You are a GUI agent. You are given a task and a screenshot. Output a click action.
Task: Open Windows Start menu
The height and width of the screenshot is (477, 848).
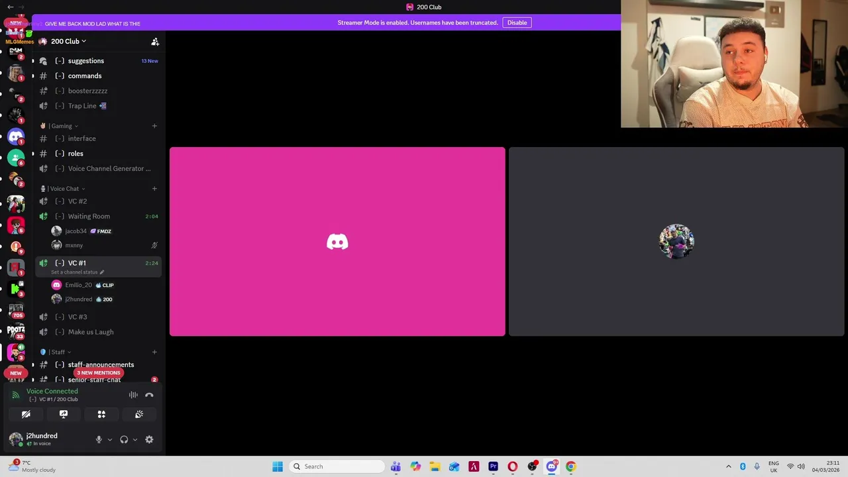pos(278,466)
